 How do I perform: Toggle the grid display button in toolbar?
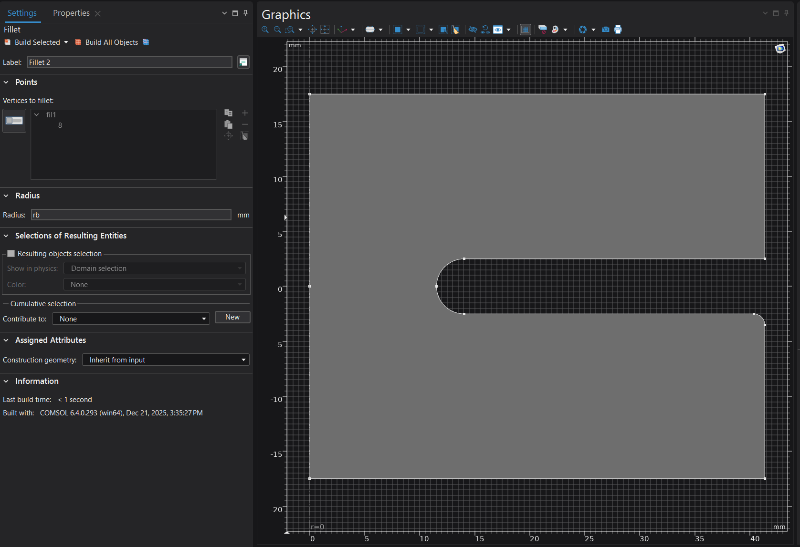pyautogui.click(x=525, y=30)
